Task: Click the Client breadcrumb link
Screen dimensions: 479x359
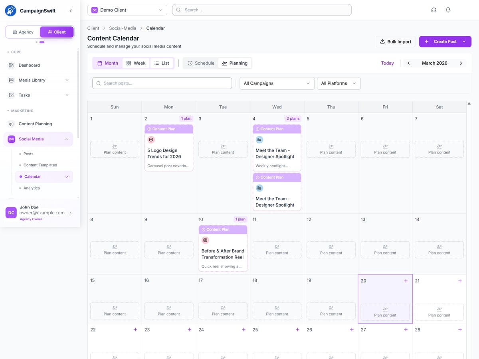Action: (x=93, y=28)
